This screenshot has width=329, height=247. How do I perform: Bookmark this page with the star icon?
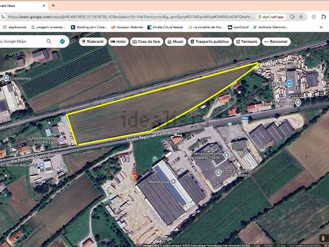pos(301,17)
